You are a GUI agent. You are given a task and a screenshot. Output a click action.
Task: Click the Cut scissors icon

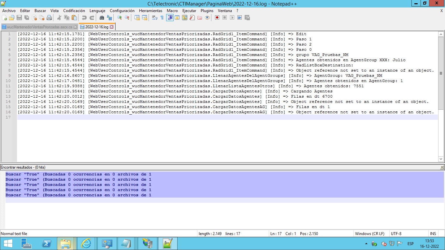tap(59, 18)
